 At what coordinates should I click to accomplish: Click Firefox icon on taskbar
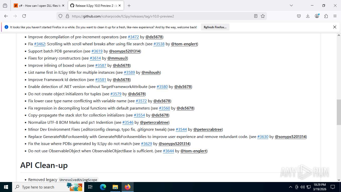click(x=127, y=187)
